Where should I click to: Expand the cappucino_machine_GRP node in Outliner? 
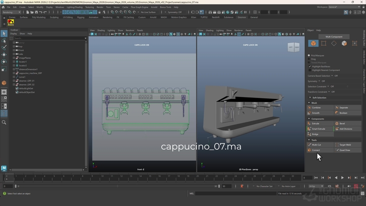(x=14, y=73)
